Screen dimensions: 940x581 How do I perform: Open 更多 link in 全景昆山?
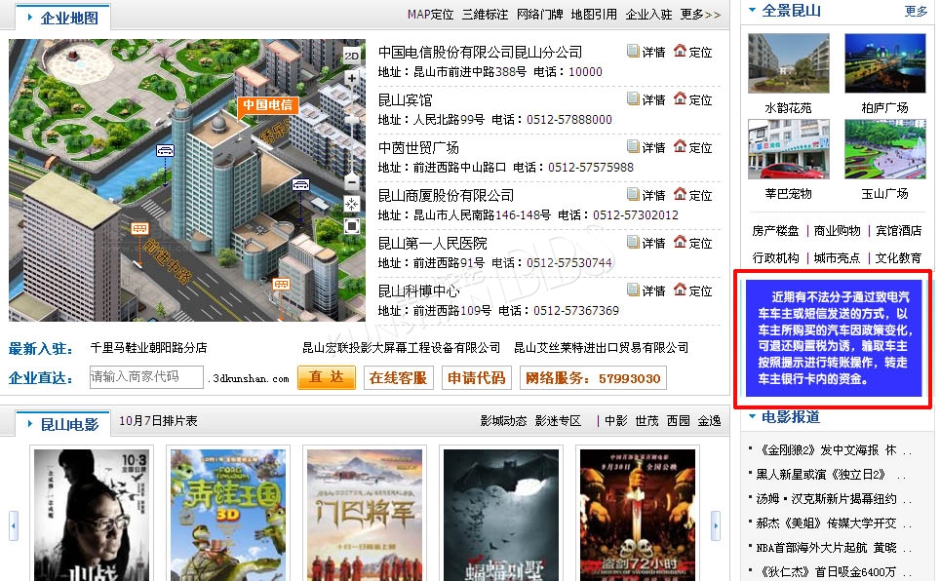pos(916,12)
